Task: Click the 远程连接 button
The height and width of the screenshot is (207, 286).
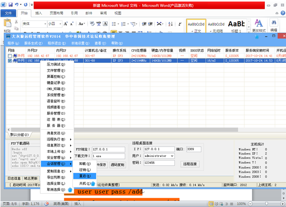Action: point(190,164)
